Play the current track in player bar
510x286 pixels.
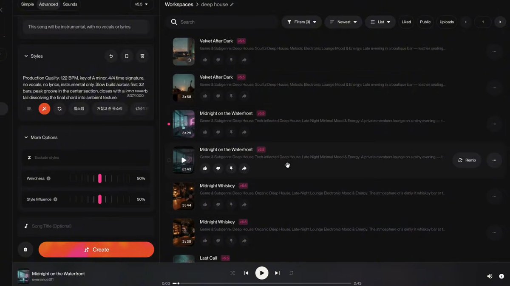pyautogui.click(x=262, y=273)
